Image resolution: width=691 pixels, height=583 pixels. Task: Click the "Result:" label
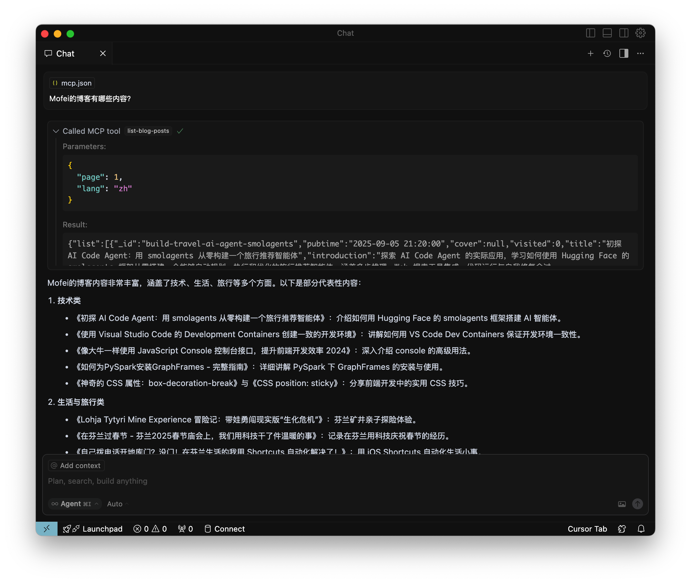tap(75, 225)
